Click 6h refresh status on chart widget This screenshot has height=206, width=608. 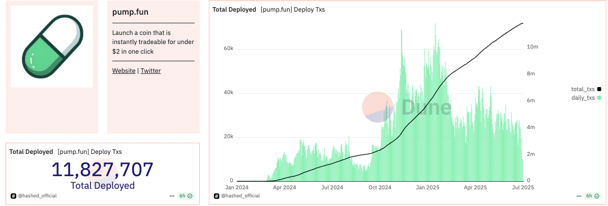(x=592, y=196)
